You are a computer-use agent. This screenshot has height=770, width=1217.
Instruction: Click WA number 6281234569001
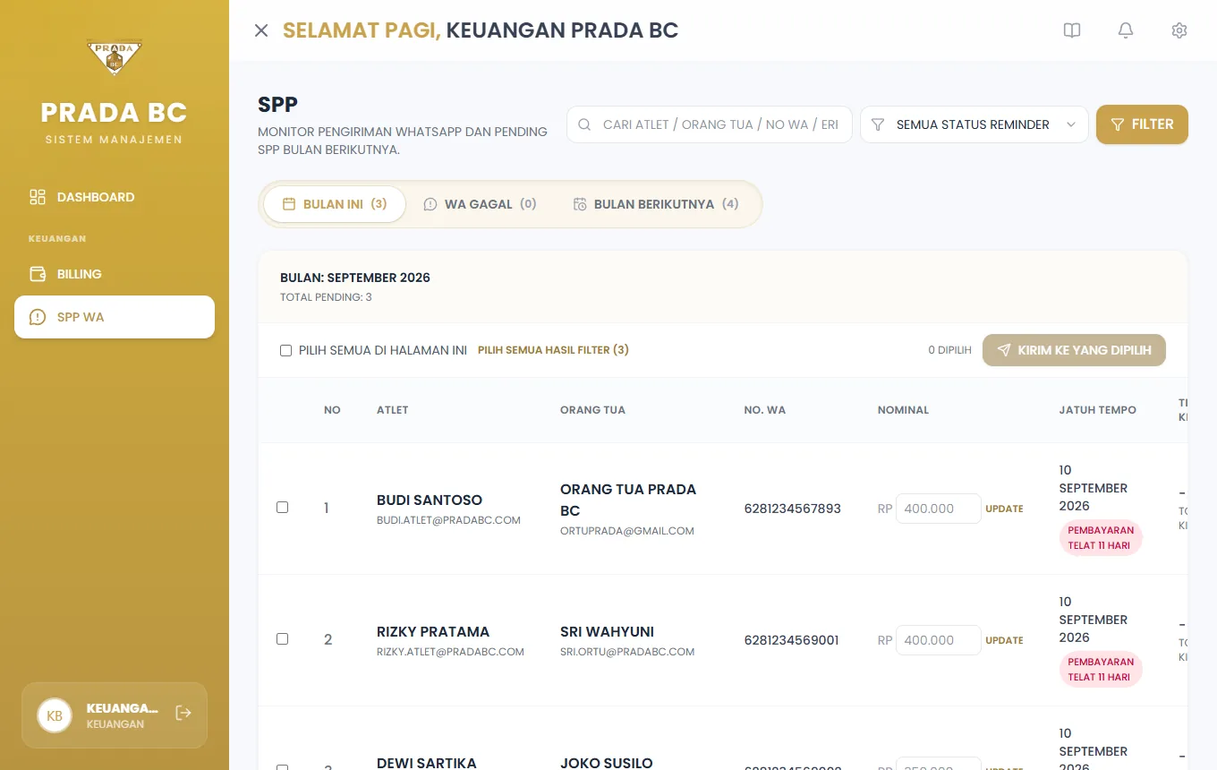tap(791, 640)
